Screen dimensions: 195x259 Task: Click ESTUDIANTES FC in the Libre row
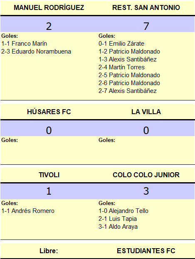(146, 251)
